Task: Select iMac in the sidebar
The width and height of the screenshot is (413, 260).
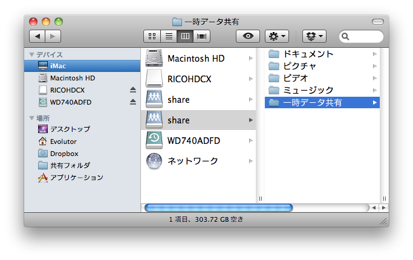Action: [82, 66]
